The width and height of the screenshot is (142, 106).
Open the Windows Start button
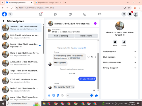[x=3, y=104]
